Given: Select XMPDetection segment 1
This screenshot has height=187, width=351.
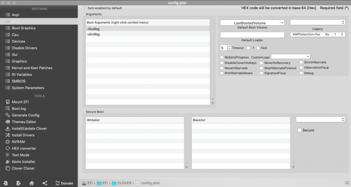Looking at the screenshot, I should click(335, 34).
